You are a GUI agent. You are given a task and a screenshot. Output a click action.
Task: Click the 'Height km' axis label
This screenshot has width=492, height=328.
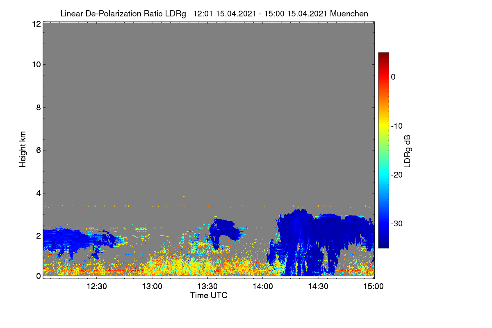pyautogui.click(x=23, y=150)
